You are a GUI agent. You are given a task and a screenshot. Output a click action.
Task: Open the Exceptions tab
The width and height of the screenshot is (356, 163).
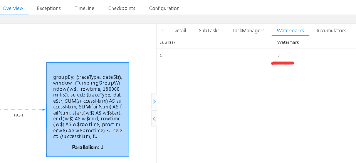tap(49, 8)
